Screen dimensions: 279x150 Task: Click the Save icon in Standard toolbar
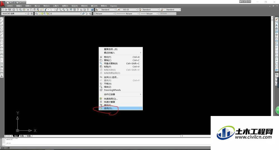tap(9, 9)
